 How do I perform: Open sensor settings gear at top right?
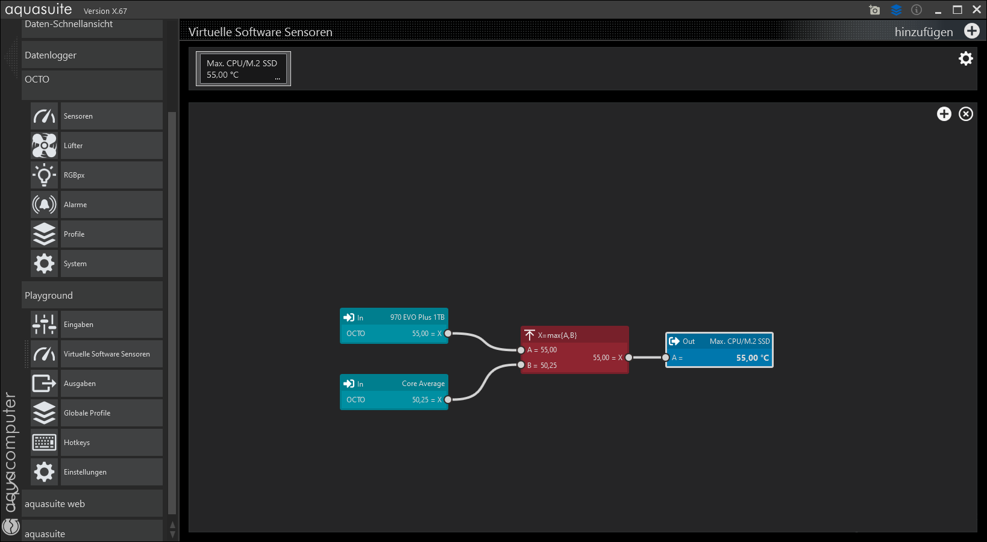pos(965,58)
